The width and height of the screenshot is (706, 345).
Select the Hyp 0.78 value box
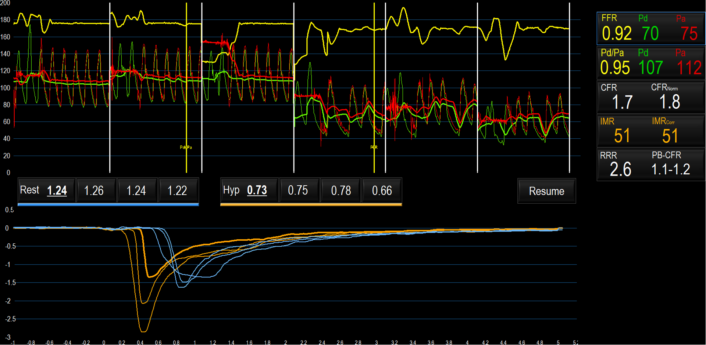[340, 190]
